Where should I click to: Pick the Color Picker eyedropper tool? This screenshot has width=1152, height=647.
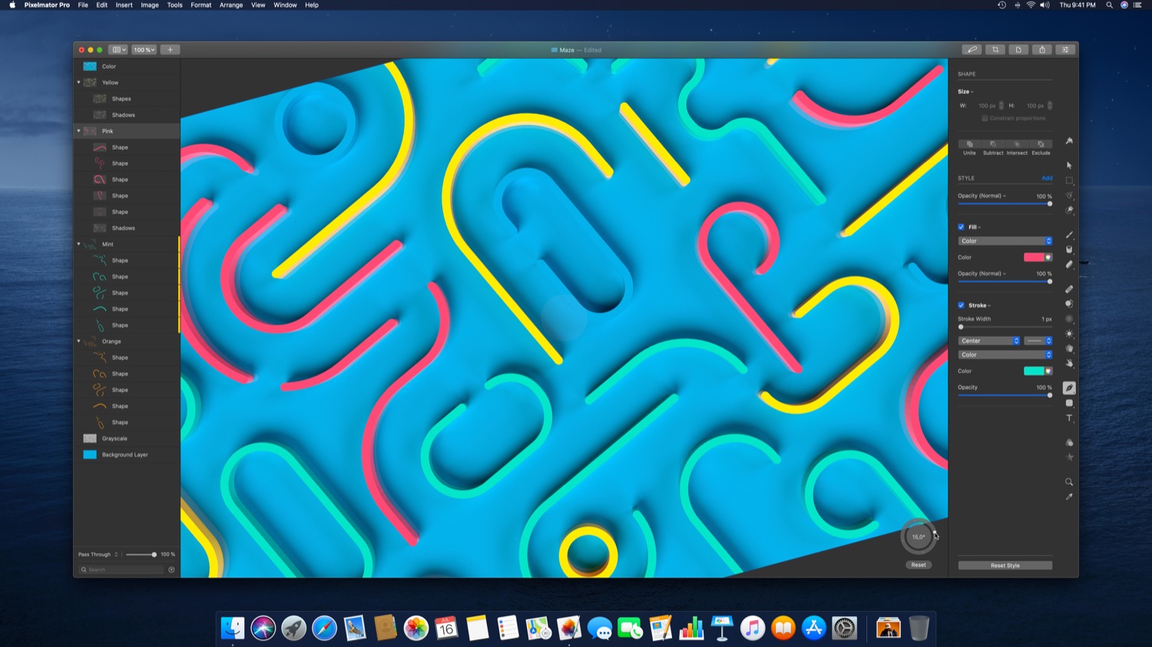coord(1069,497)
